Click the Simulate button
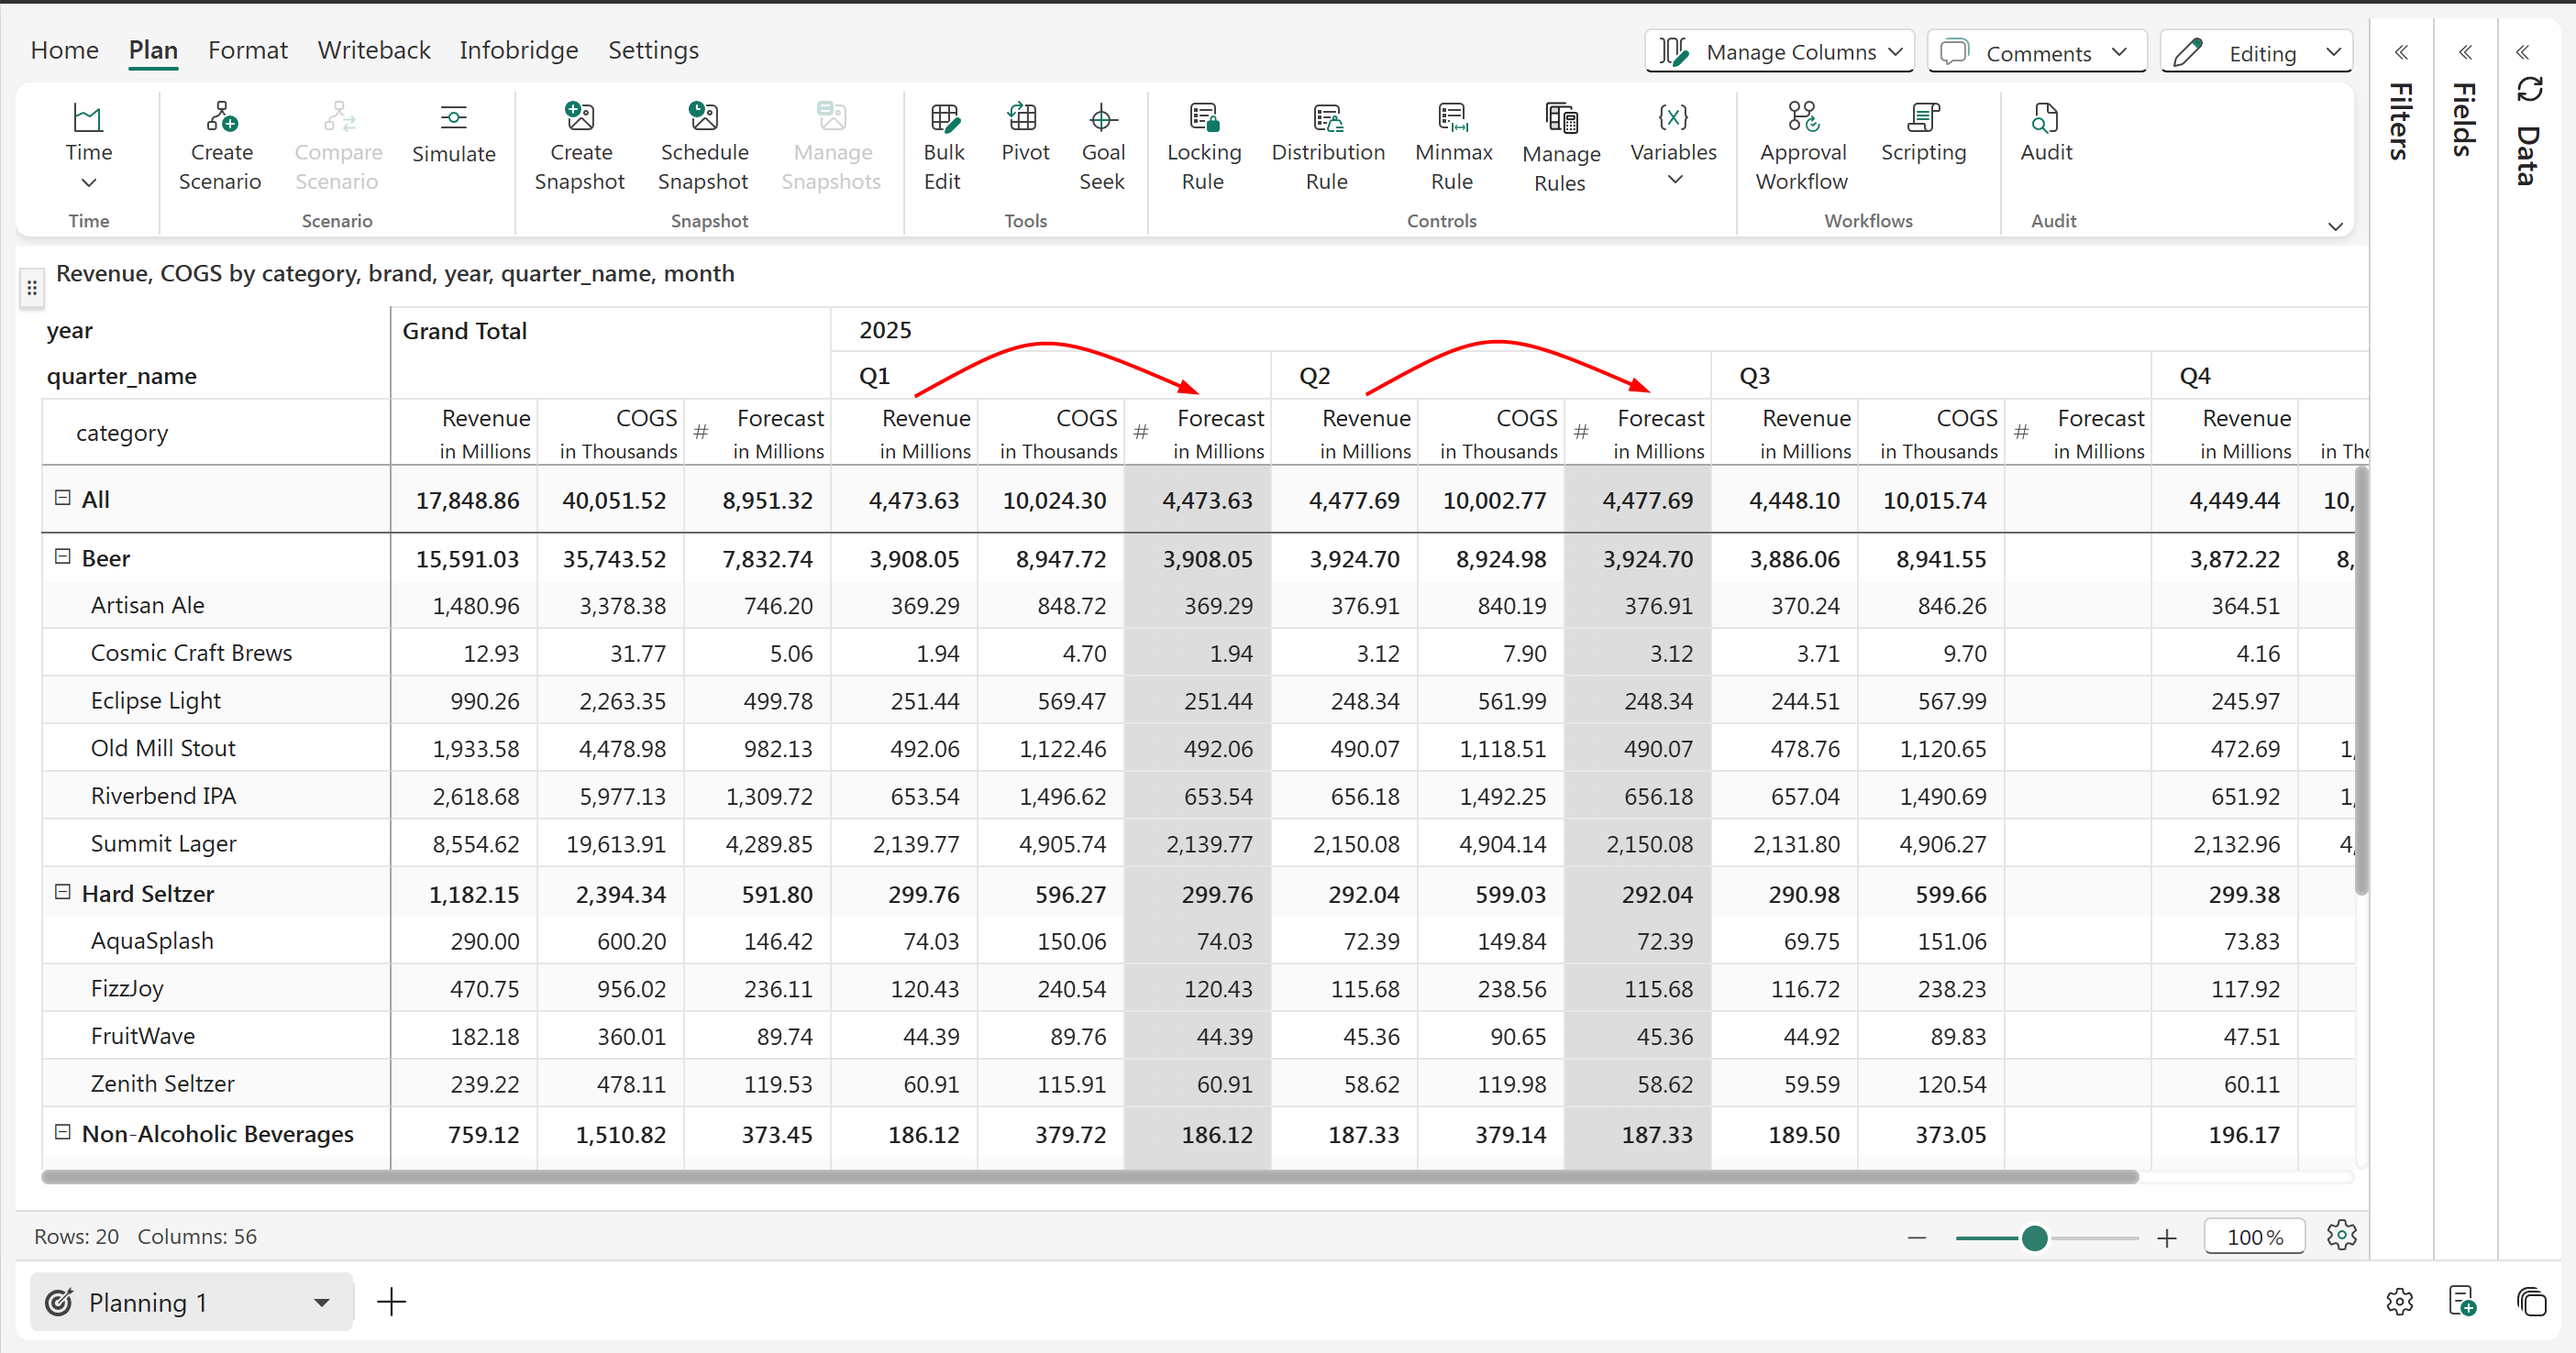The image size is (2576, 1353). [x=453, y=133]
